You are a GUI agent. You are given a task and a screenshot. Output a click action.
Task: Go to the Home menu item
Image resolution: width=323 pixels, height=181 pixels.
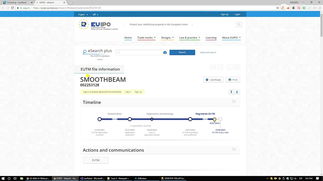point(128,38)
